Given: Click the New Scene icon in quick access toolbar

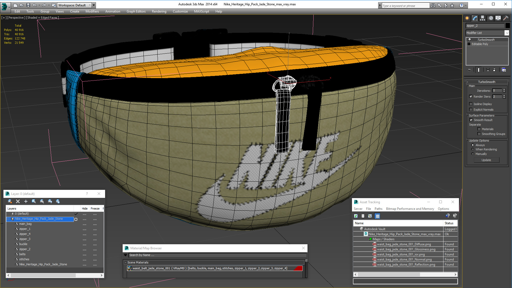Looking at the screenshot, I should coord(15,5).
